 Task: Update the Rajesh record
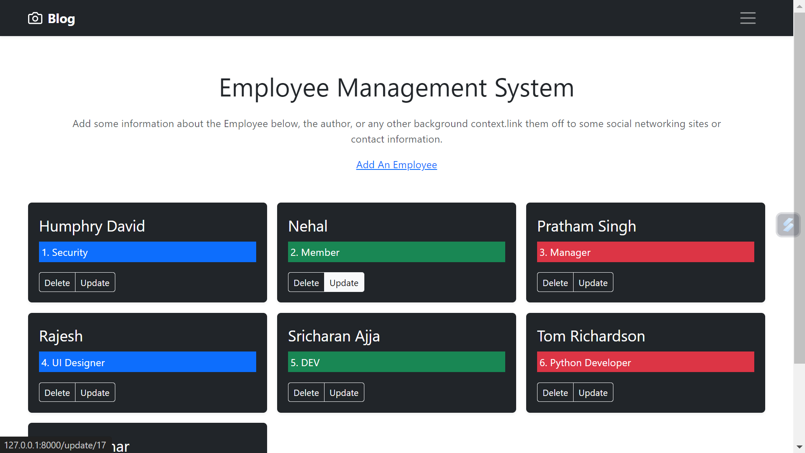tap(95, 392)
